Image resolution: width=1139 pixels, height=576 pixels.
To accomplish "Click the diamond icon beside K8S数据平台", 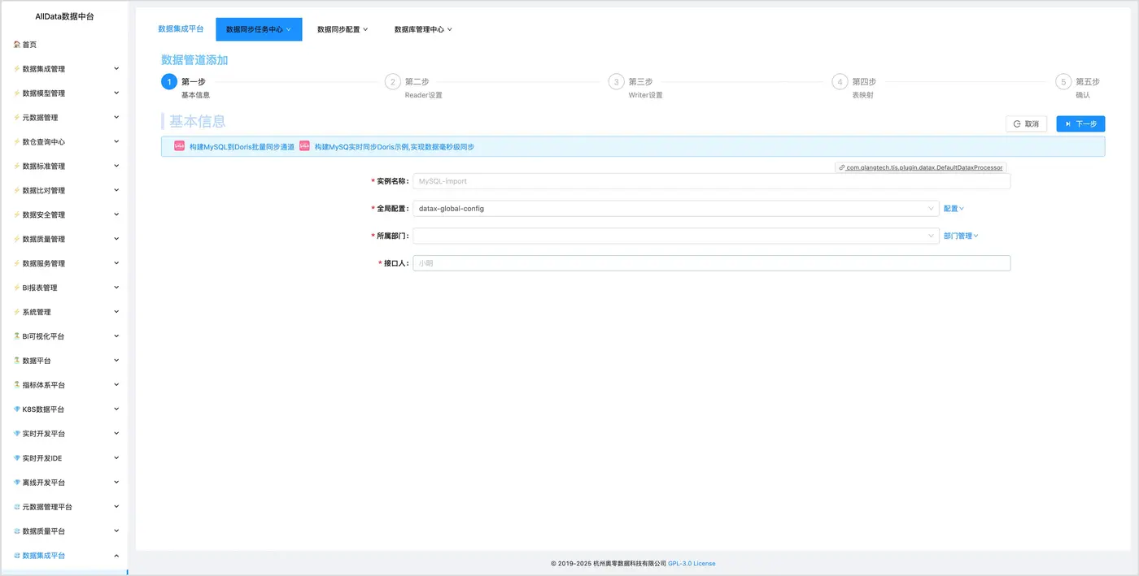I will [17, 409].
